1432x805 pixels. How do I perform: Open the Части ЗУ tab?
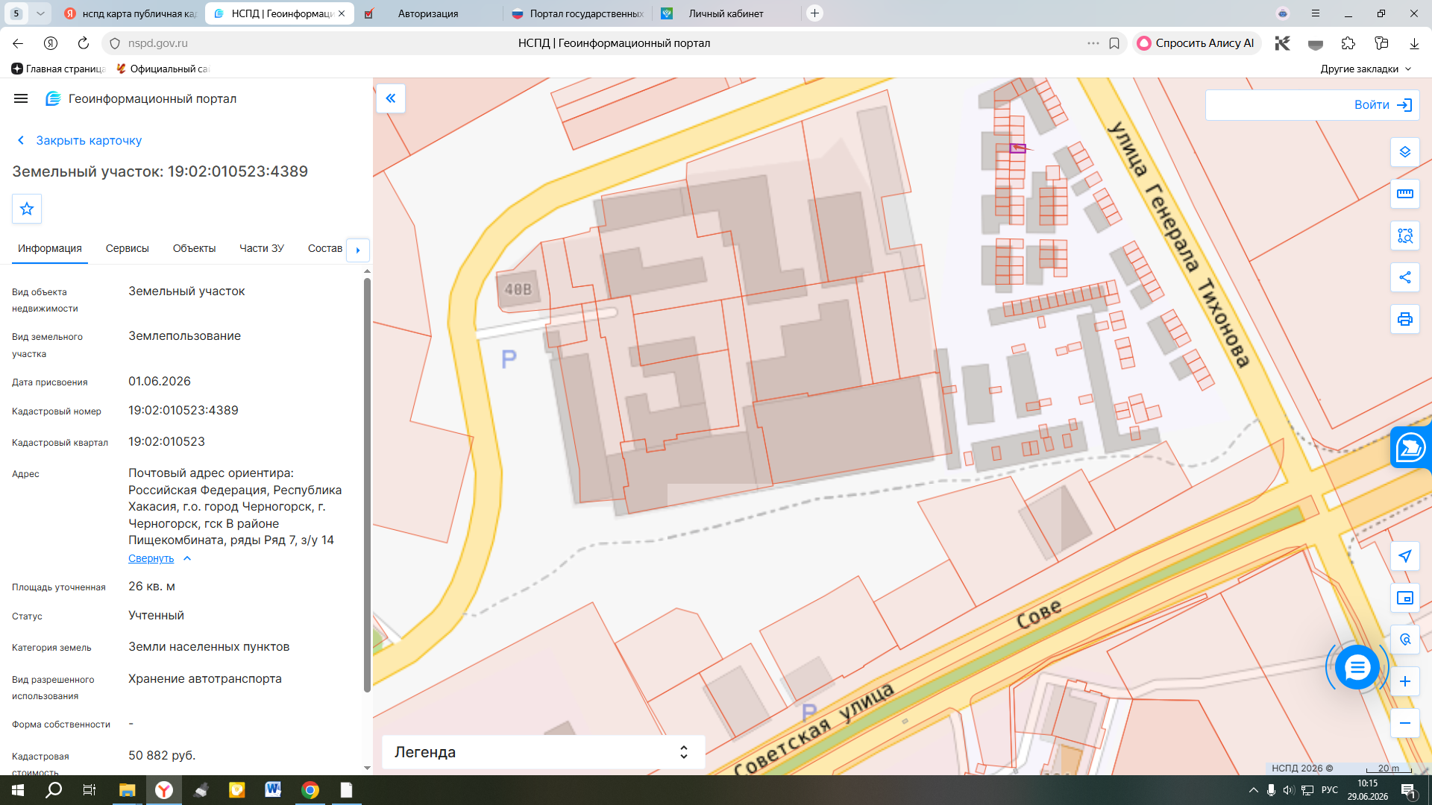[x=262, y=248]
